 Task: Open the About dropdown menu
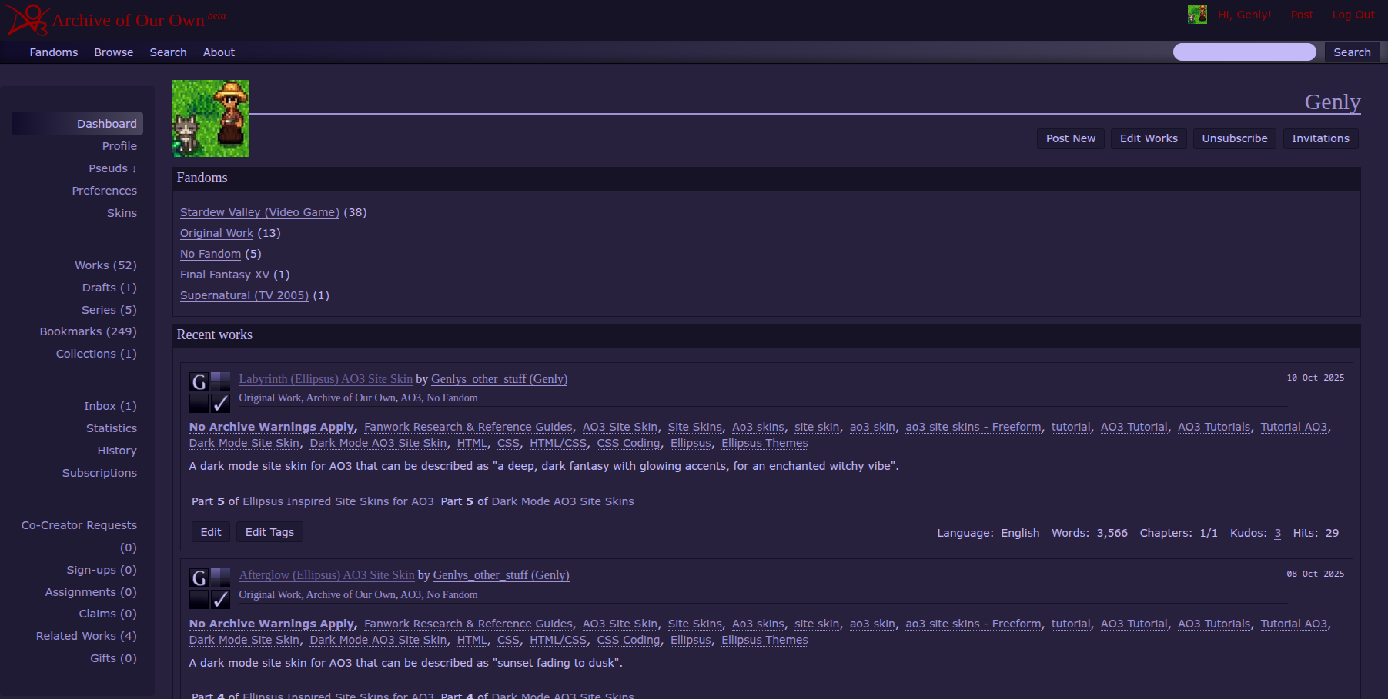pyautogui.click(x=219, y=52)
